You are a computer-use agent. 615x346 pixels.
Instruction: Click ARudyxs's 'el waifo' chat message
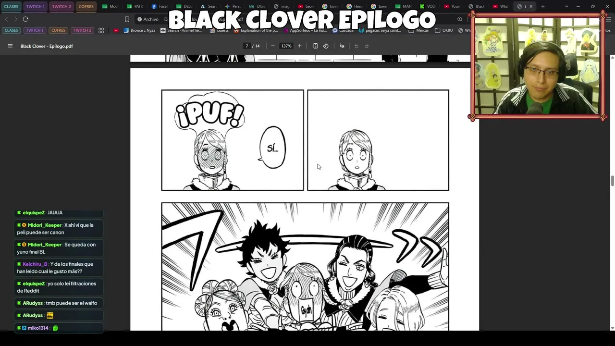(x=59, y=303)
